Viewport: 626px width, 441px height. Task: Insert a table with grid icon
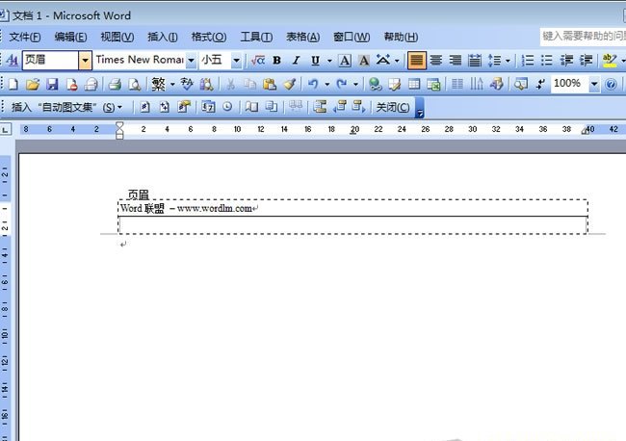(x=414, y=84)
